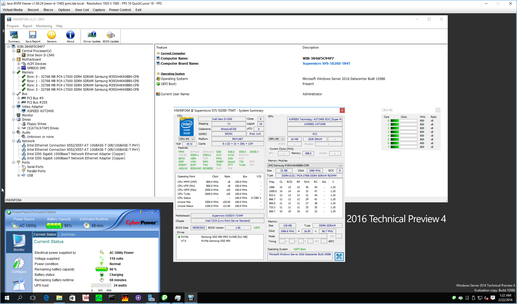
Task: Open File Explorer from the taskbar
Action: (x=59, y=298)
